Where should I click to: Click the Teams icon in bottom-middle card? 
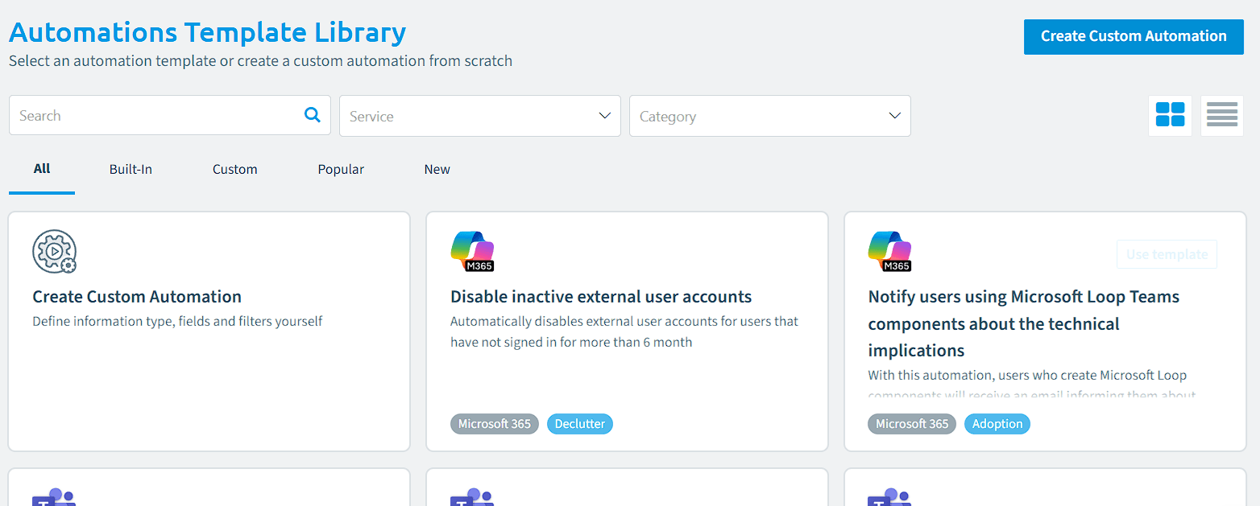coord(472,497)
